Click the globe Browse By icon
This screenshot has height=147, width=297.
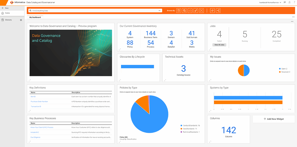pyautogui.click(x=184, y=11)
